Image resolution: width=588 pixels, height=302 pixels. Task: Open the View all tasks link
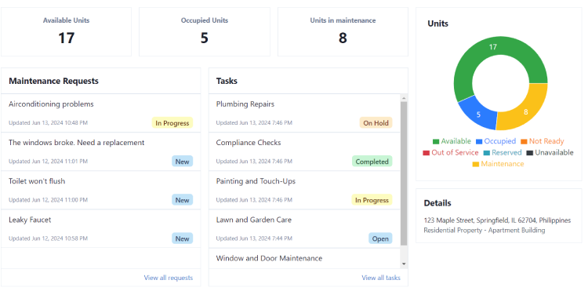tap(380, 278)
